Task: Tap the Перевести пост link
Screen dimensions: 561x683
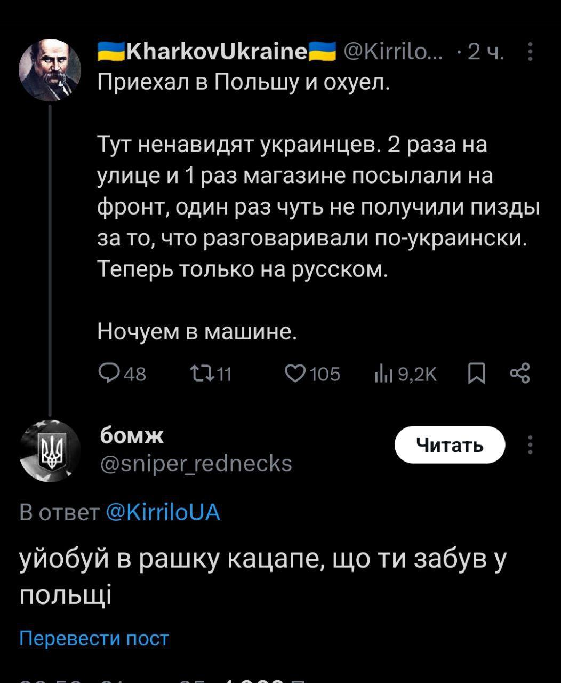Action: [94, 638]
